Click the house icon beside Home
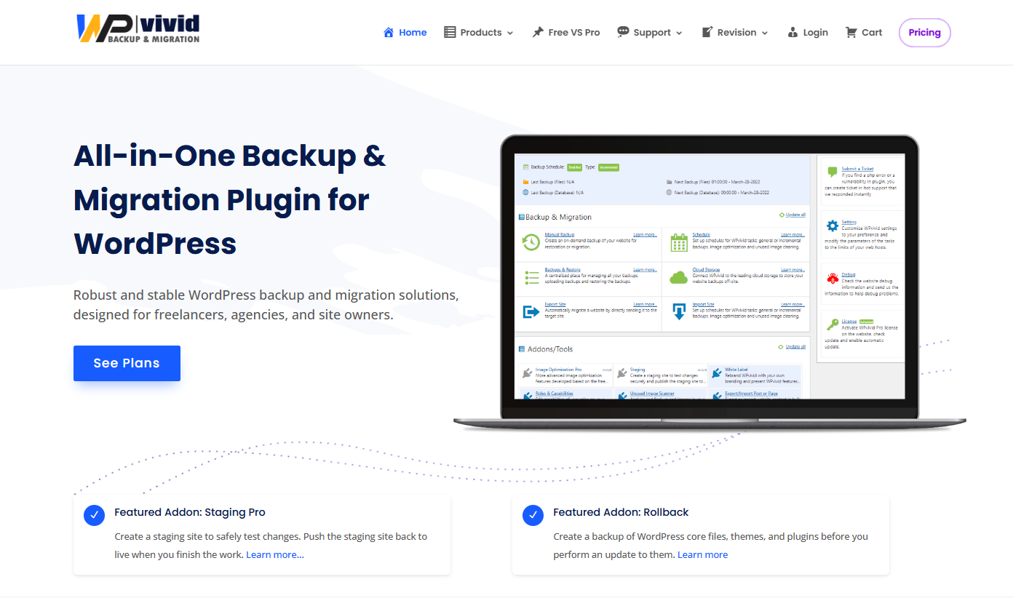Screen dimensions: 1013x598 click(389, 32)
